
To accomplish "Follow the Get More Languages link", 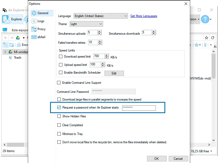I will [x=144, y=16].
